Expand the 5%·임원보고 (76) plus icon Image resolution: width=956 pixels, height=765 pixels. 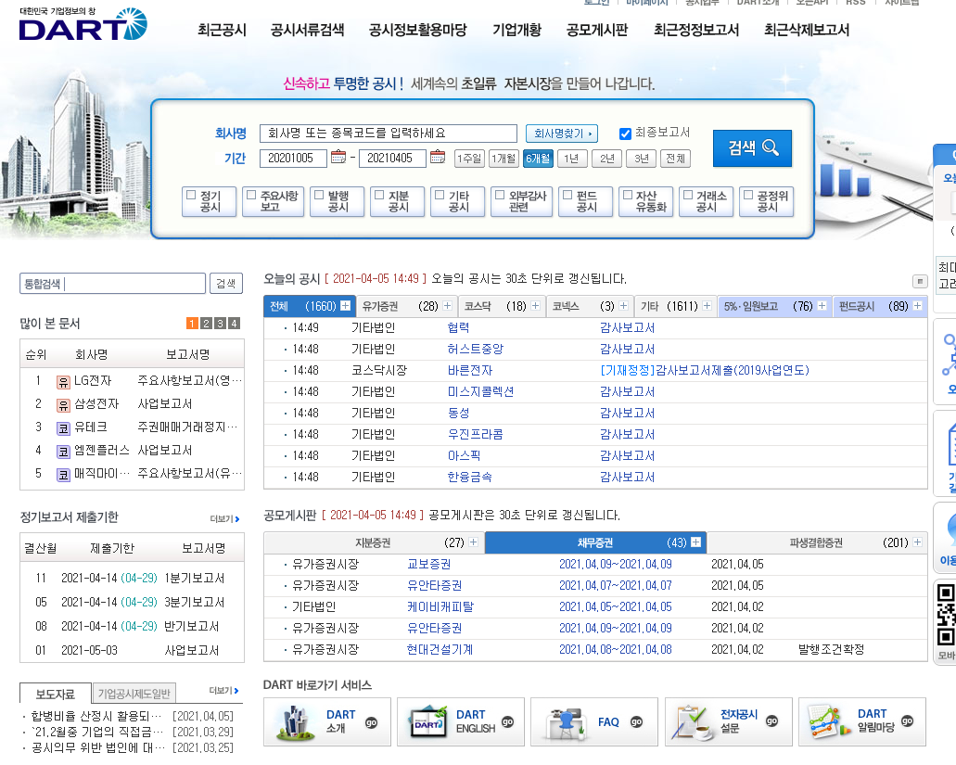[x=822, y=305]
